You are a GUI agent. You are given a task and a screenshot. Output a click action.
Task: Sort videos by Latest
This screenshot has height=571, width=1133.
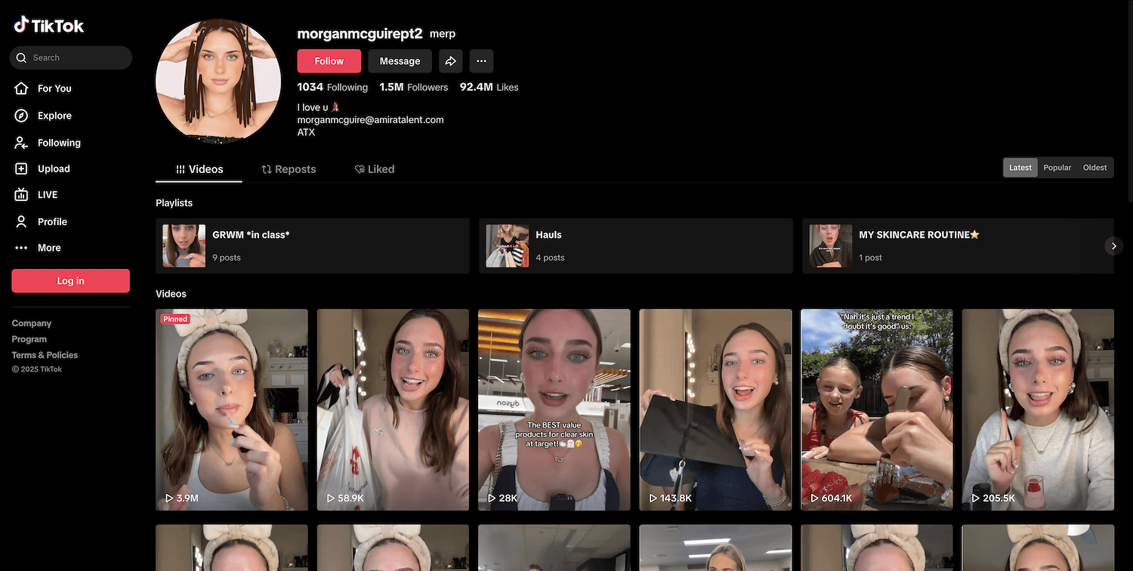pos(1020,168)
